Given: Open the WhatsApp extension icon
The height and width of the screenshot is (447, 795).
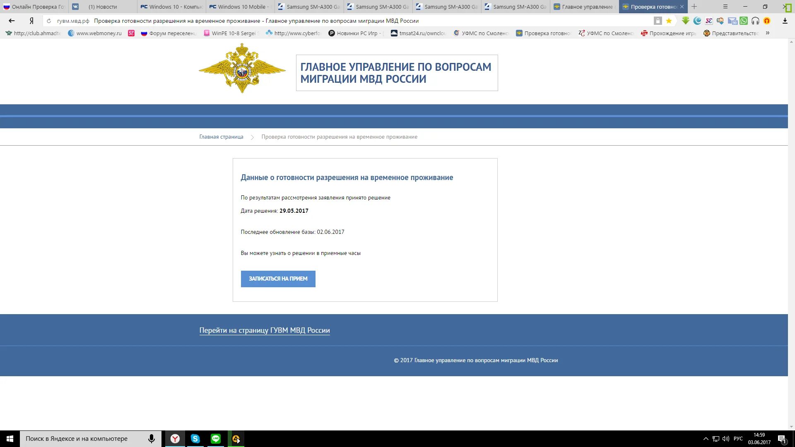Looking at the screenshot, I should pyautogui.click(x=744, y=21).
